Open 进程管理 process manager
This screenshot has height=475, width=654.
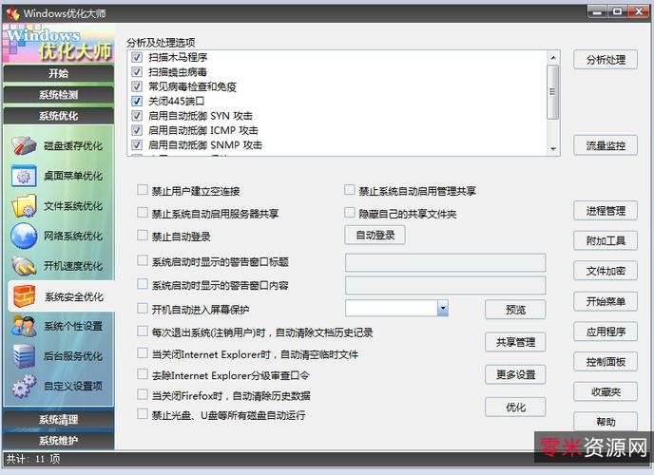pos(606,210)
